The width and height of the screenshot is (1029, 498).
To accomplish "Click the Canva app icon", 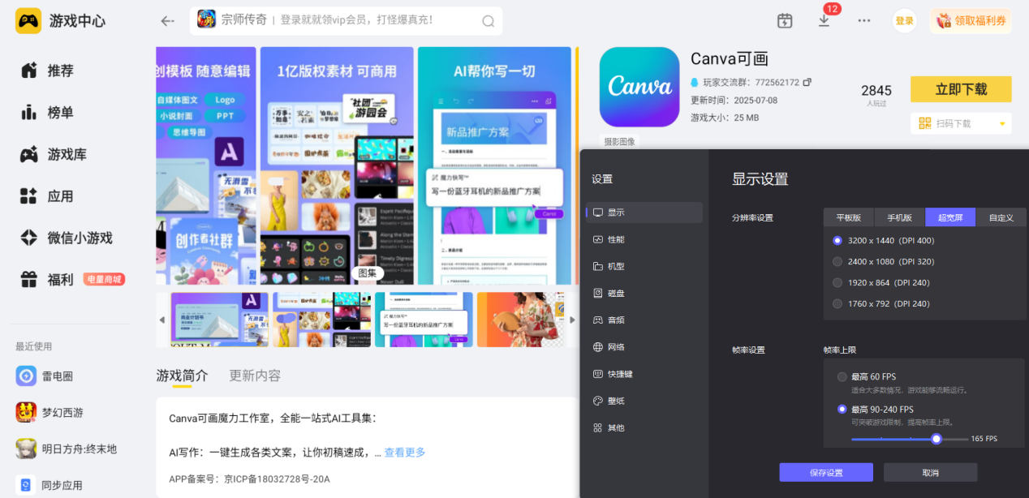I will 639,87.
